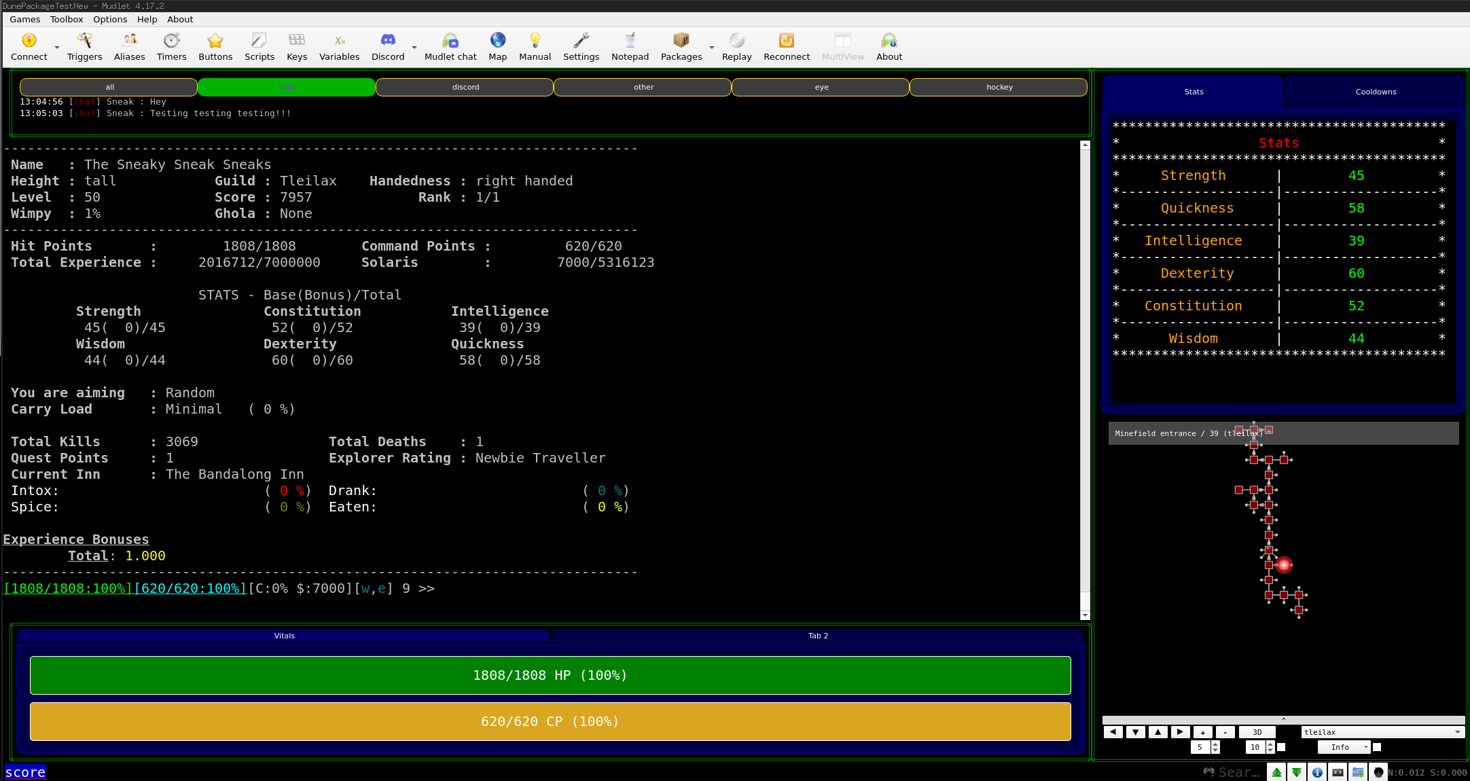
Task: Open the Help menu
Action: pos(147,19)
